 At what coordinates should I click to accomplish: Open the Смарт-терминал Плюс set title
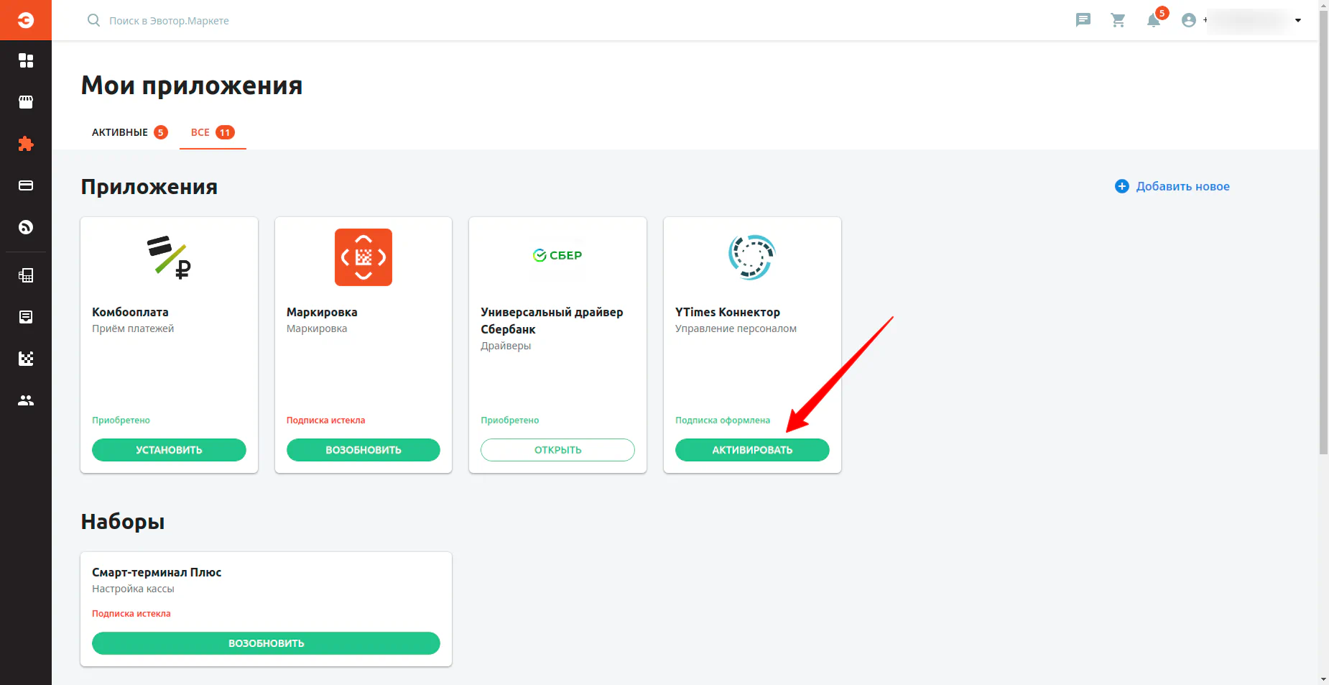(x=157, y=572)
